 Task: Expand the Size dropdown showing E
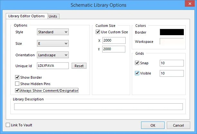click(x=53, y=43)
